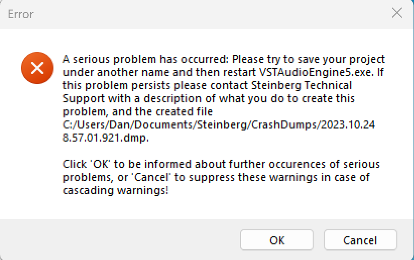Screen dimensions: 414x260
Task: Click the empty title bar area
Action: click(x=202, y=14)
